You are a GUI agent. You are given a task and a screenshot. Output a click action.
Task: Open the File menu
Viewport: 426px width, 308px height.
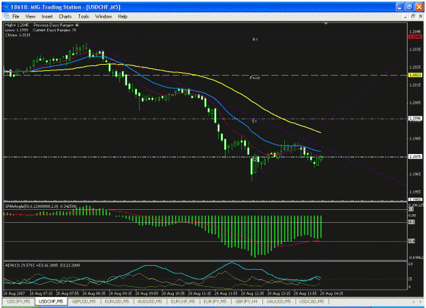[x=16, y=16]
